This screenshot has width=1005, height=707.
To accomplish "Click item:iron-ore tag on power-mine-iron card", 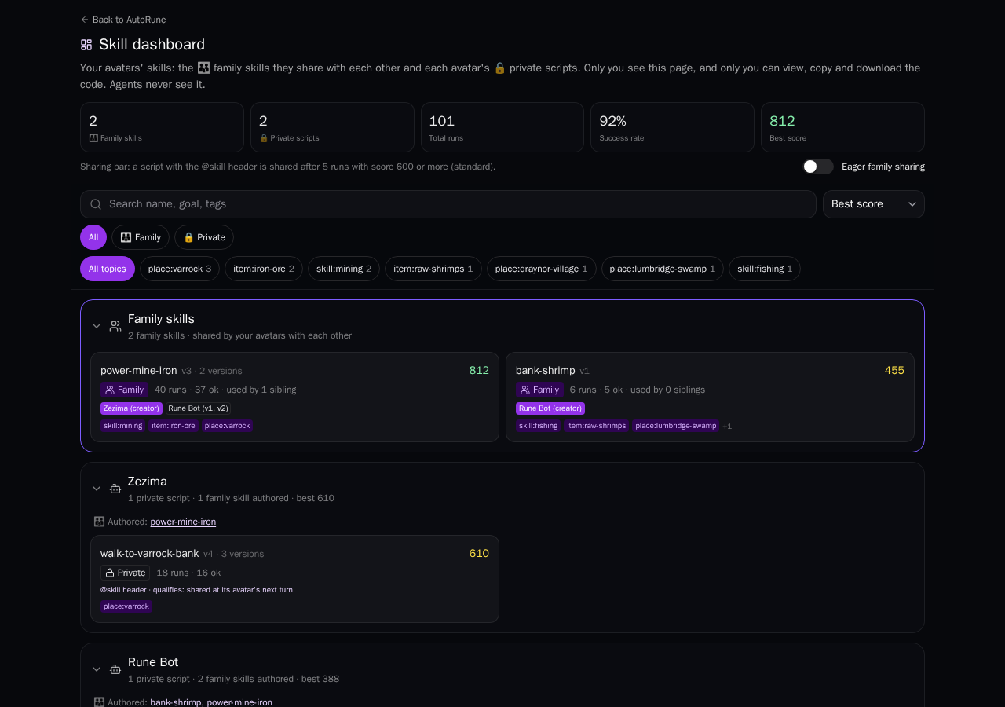I will pos(174,426).
